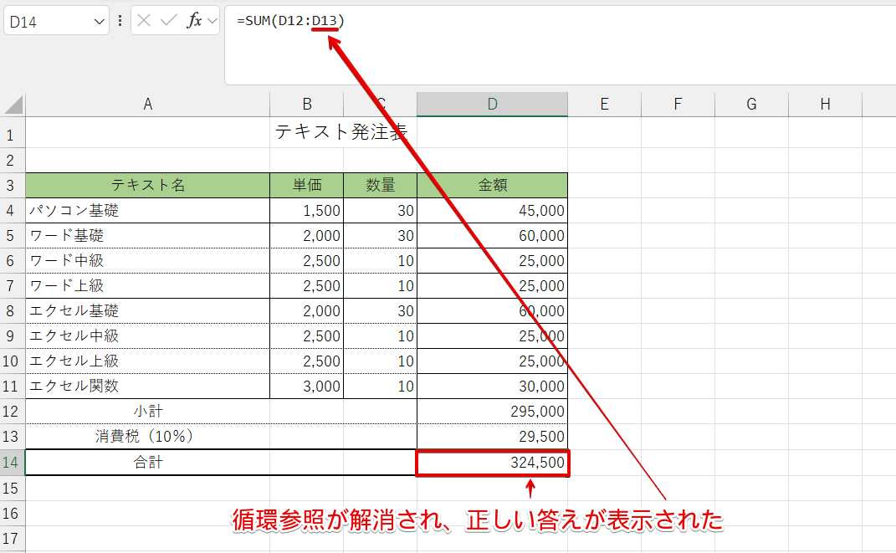Select cell エクセル上級
The image size is (896, 553).
pos(147,361)
